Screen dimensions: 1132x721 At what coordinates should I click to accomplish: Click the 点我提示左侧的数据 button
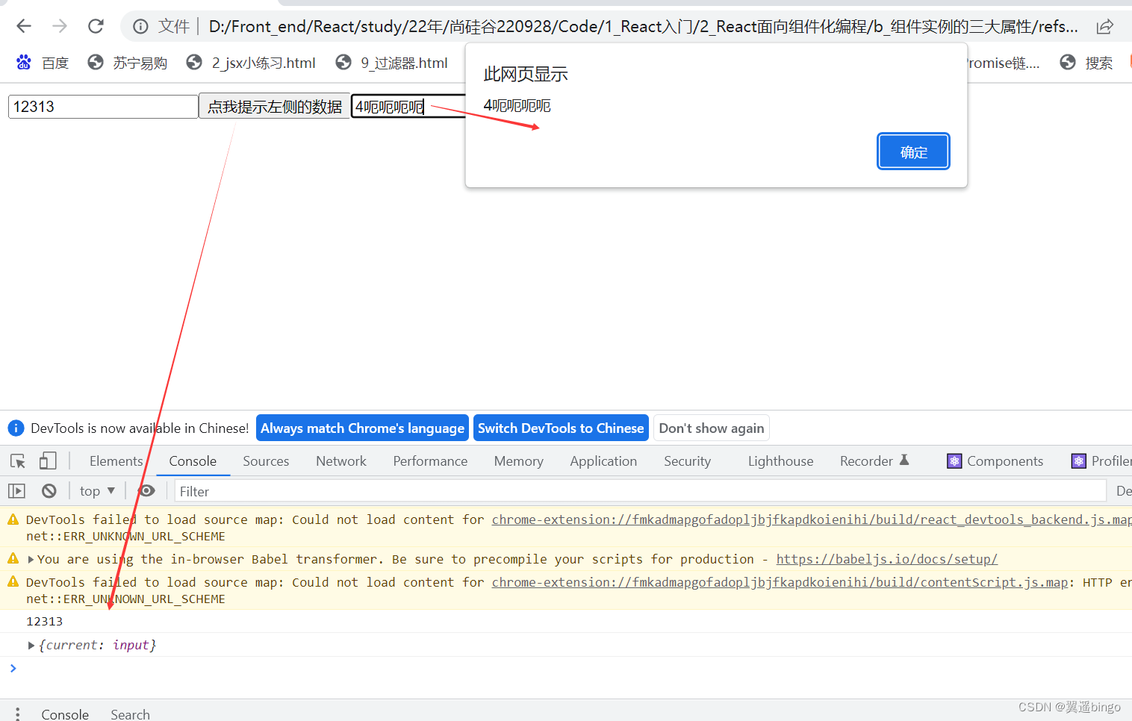[x=274, y=107]
